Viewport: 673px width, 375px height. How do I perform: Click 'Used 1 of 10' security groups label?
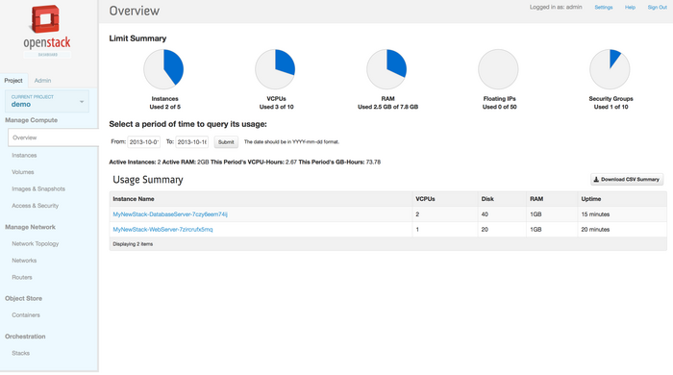(x=611, y=107)
